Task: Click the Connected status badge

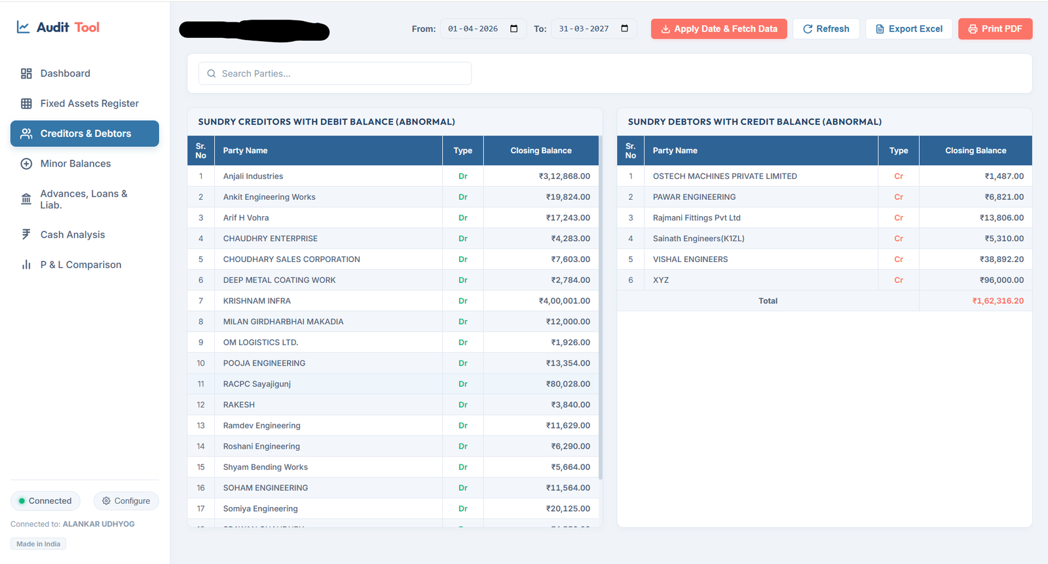Action: (x=45, y=501)
